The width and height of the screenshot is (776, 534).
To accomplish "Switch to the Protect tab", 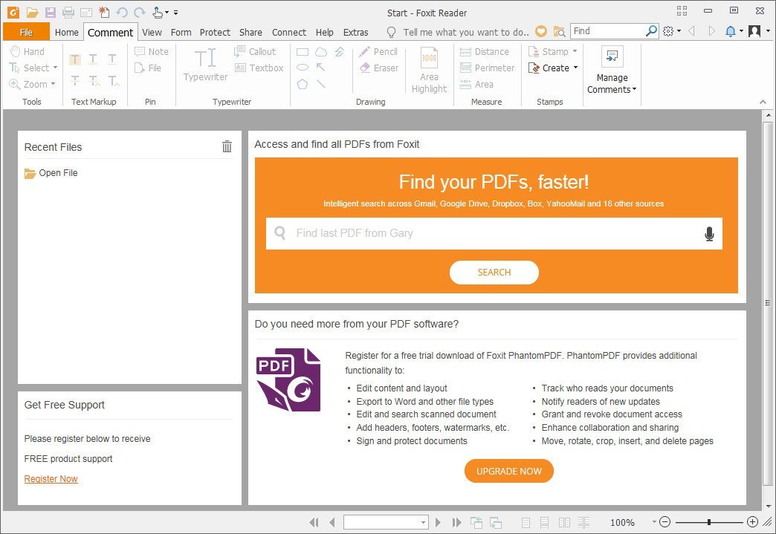I will click(x=215, y=32).
